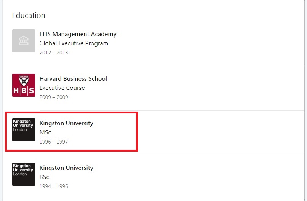Screen dimensions: 307x201
Task: Select the Global Executive Program text
Action: click(x=74, y=43)
